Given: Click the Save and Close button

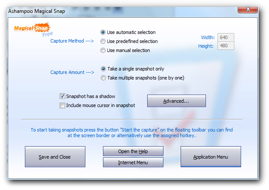Looking at the screenshot, I should (55, 156).
